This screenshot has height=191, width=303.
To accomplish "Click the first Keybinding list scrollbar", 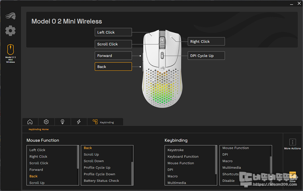I will coord(216,160).
